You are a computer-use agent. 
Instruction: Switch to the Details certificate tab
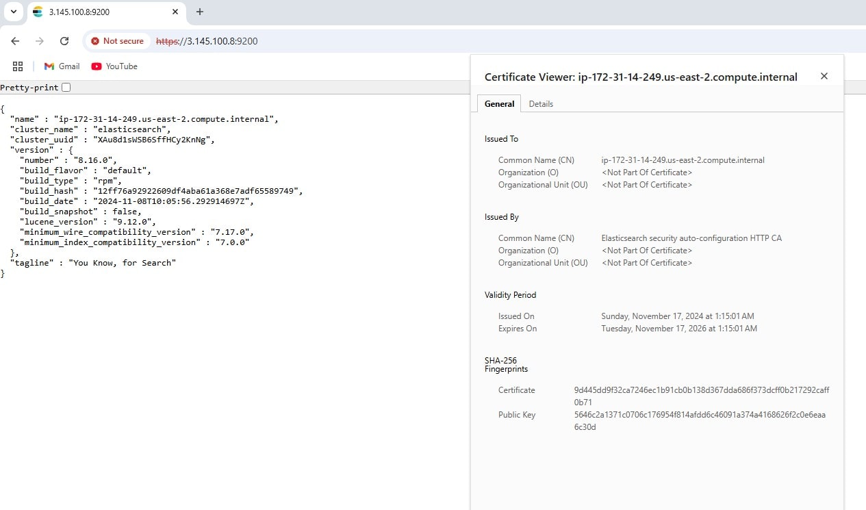(541, 104)
